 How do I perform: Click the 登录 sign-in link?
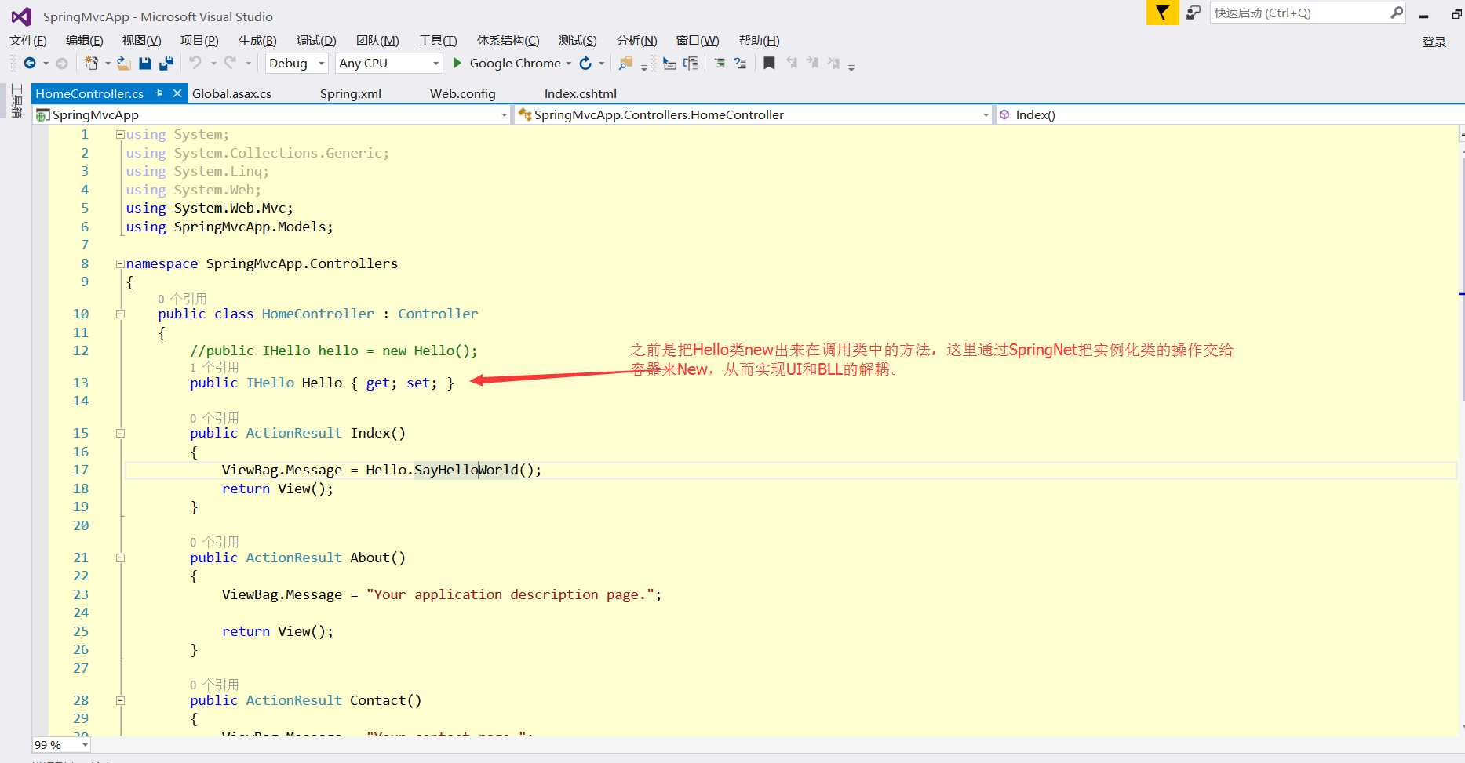tap(1434, 42)
